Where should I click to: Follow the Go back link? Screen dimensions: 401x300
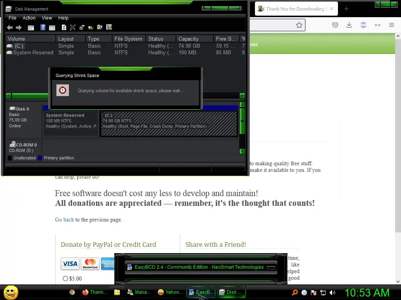65,220
